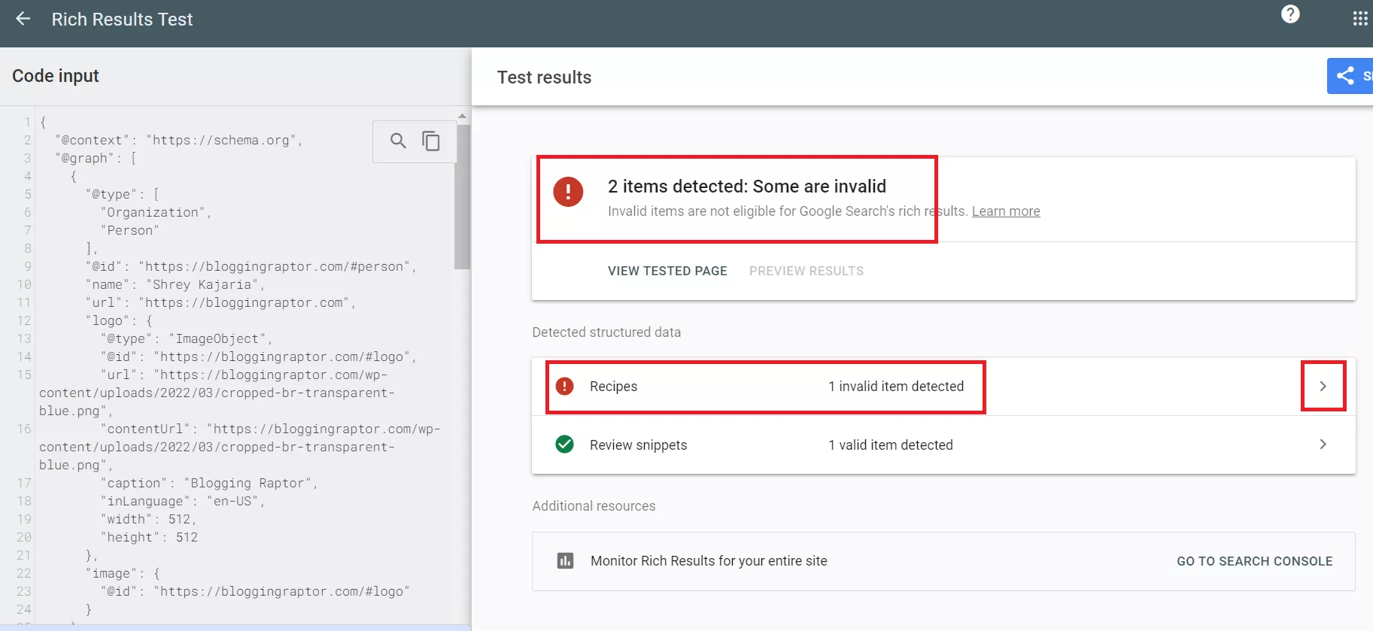Click '1 valid item detected' text
This screenshot has height=631, width=1373.
tap(891, 445)
